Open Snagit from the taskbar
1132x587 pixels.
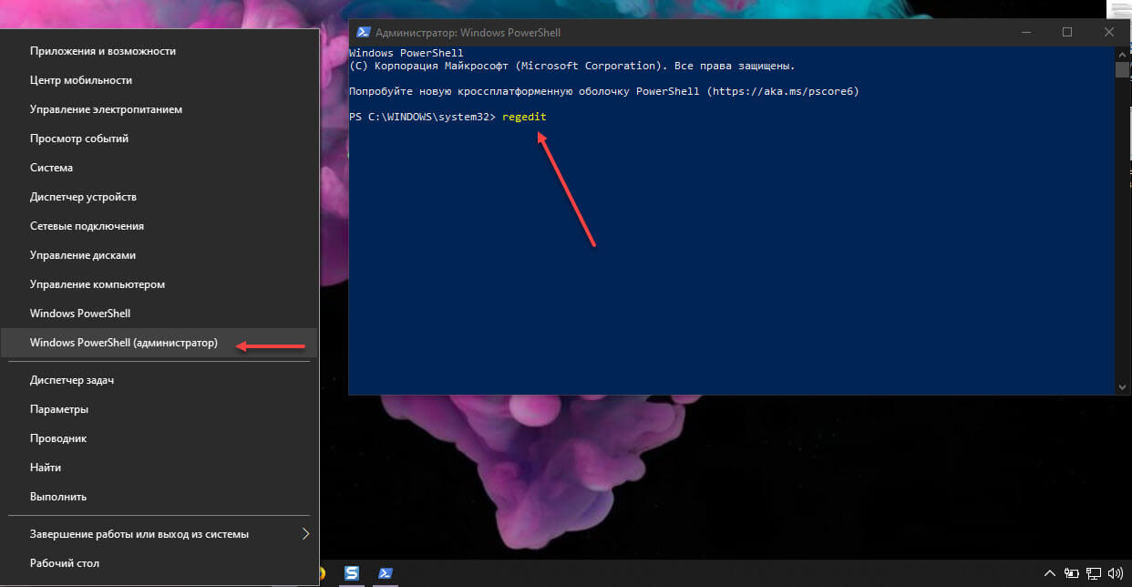coord(351,573)
